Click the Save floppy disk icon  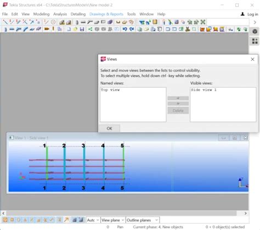(x=82, y=29)
